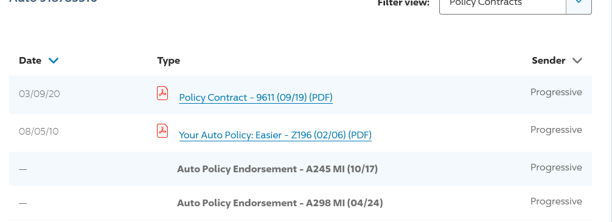The width and height of the screenshot is (612, 222).
Task: Click the Filter view label
Action: (x=403, y=3)
